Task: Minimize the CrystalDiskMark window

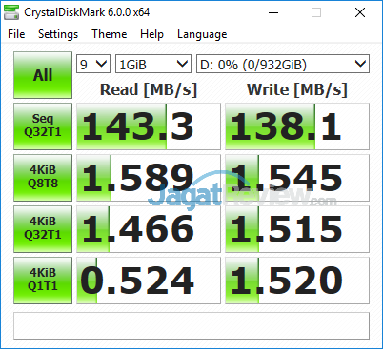Action: point(273,12)
